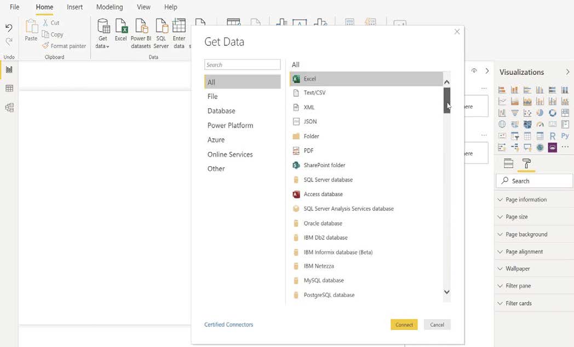
Task: Open the Format paint roller tab
Action: point(526,163)
